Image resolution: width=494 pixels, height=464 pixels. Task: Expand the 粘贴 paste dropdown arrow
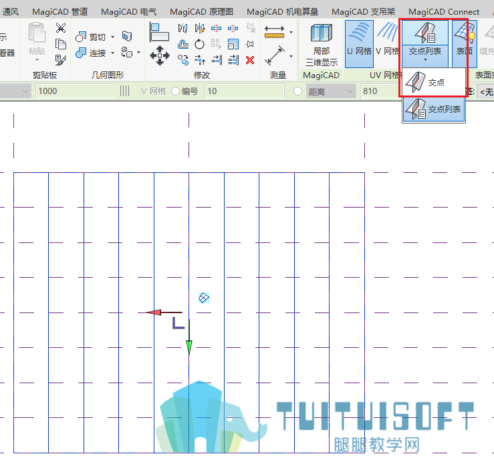(x=37, y=60)
